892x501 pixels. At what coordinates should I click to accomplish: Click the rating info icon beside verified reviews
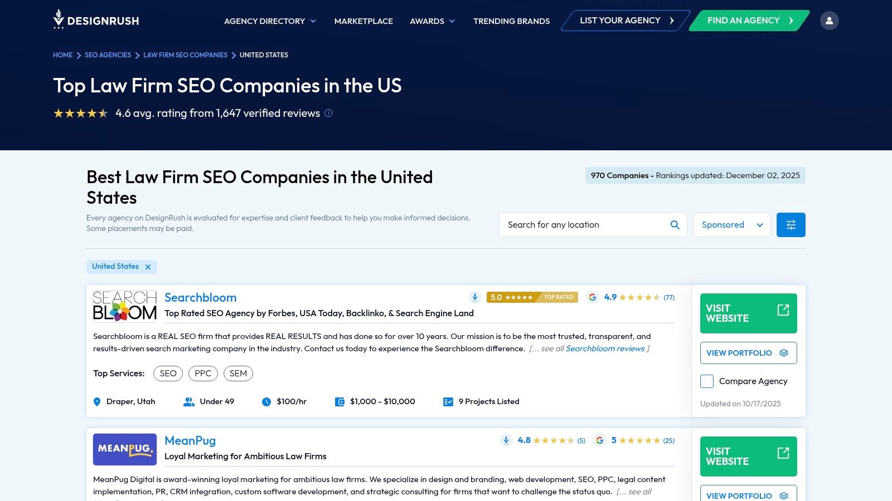click(x=328, y=113)
